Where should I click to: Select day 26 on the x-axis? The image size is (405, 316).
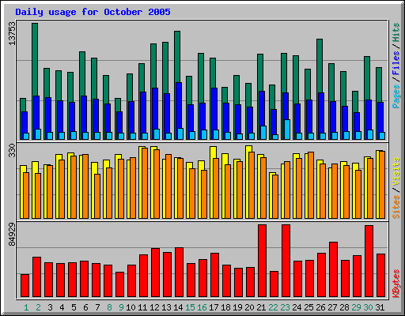(x=320, y=307)
